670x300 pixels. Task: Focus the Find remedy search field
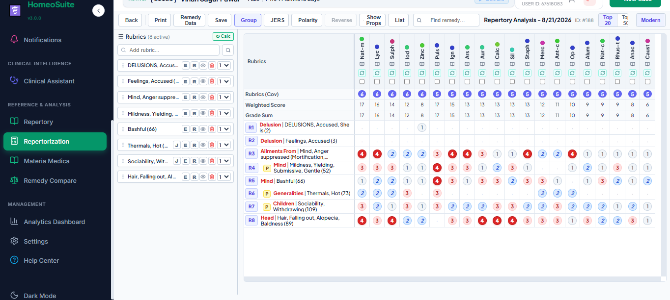[446, 20]
